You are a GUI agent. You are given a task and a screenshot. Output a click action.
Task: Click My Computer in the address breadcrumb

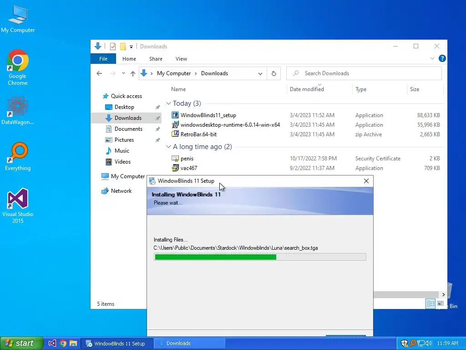174,73
